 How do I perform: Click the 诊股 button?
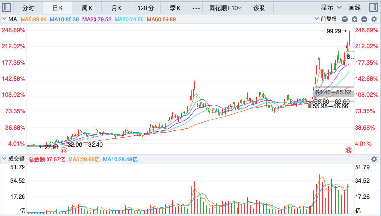click(x=259, y=8)
